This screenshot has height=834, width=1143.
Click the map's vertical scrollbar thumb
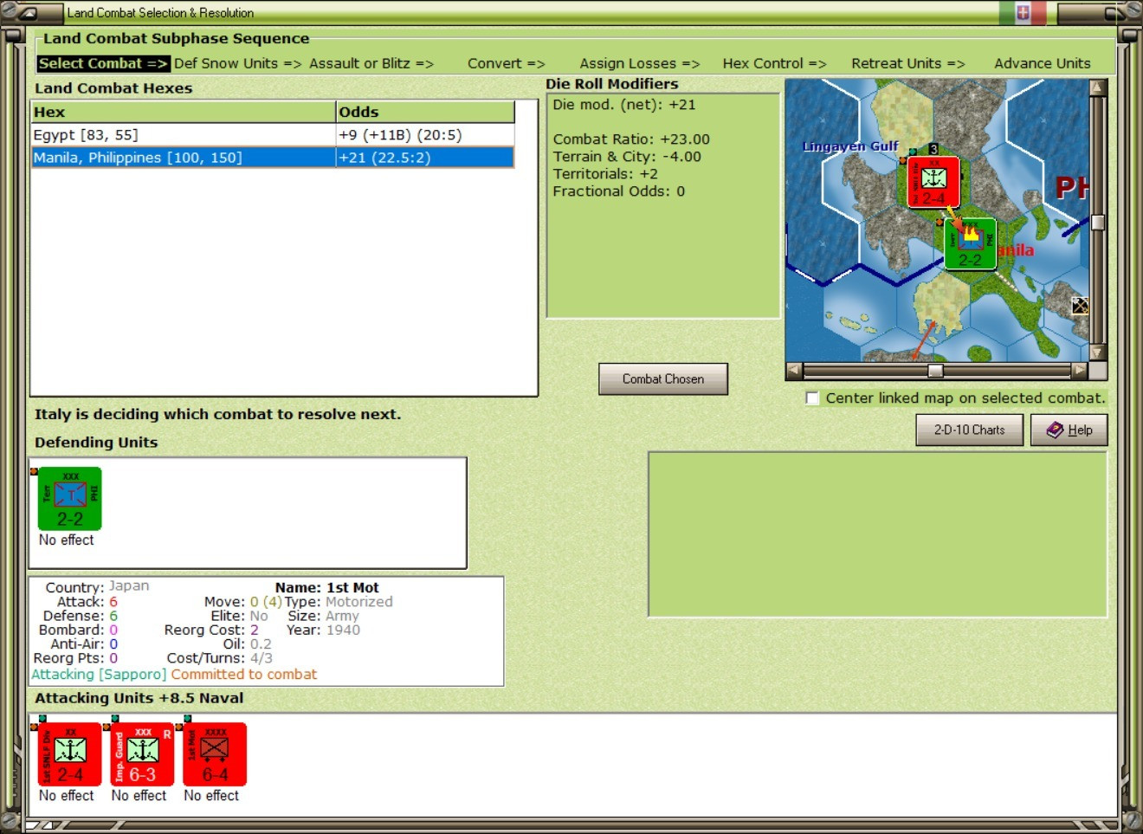(1098, 223)
